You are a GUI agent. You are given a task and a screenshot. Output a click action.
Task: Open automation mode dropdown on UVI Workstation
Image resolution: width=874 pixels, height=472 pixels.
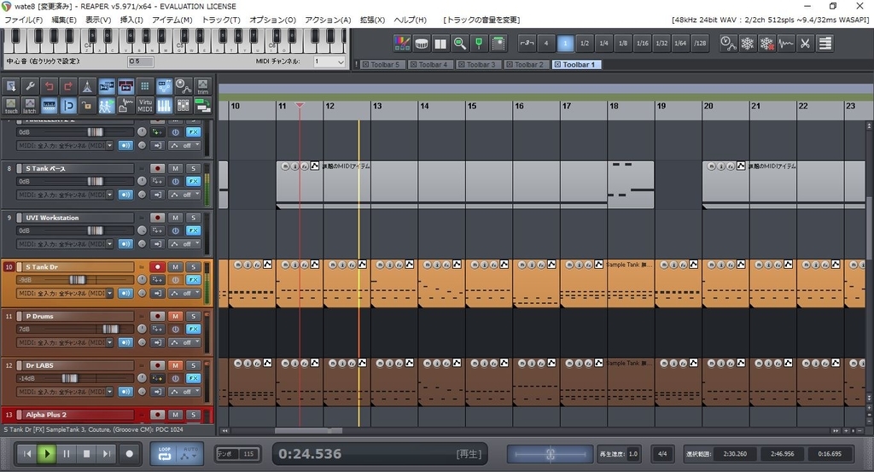pyautogui.click(x=184, y=243)
